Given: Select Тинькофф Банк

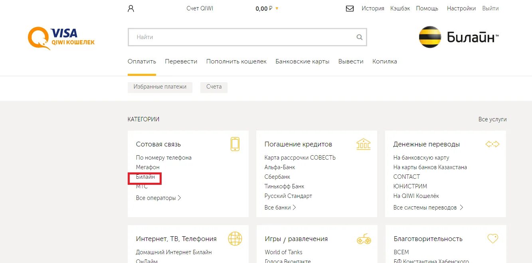Looking at the screenshot, I should point(284,186).
